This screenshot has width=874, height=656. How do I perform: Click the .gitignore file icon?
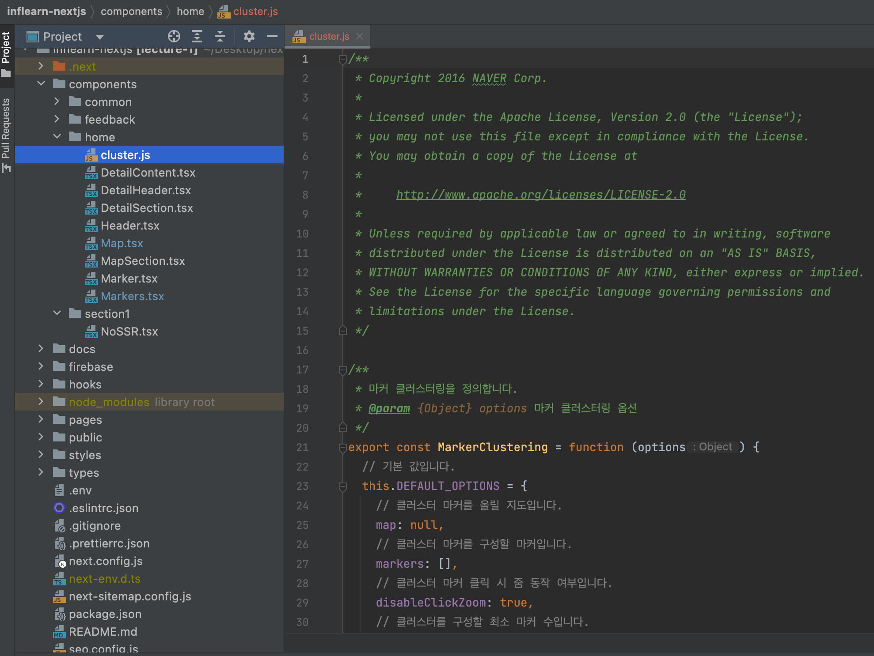(59, 525)
